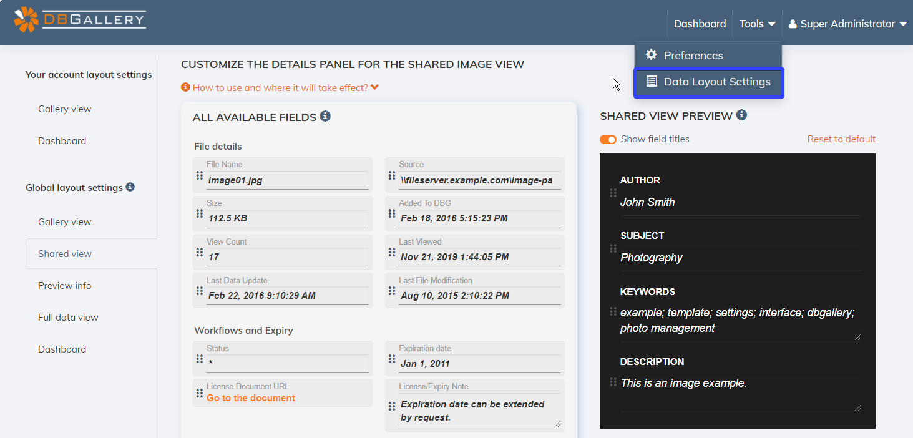Click the Subject value Photography

tap(652, 258)
